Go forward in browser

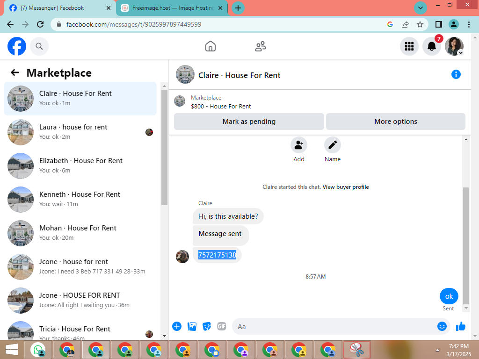point(25,24)
